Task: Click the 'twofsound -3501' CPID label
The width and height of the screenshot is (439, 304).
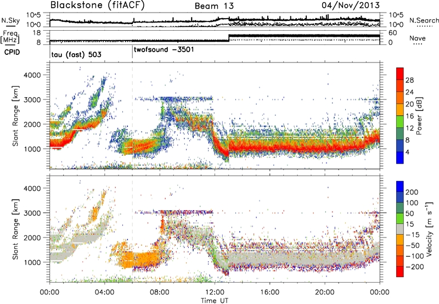Action: tap(164, 50)
